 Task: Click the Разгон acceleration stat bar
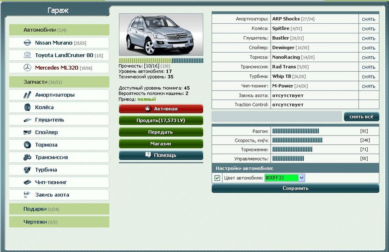tap(295, 131)
